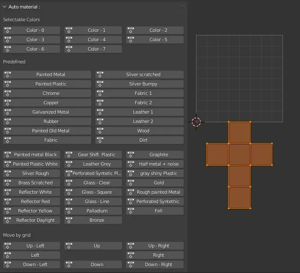
Task: Select Color - 5 material
Action: point(158,40)
